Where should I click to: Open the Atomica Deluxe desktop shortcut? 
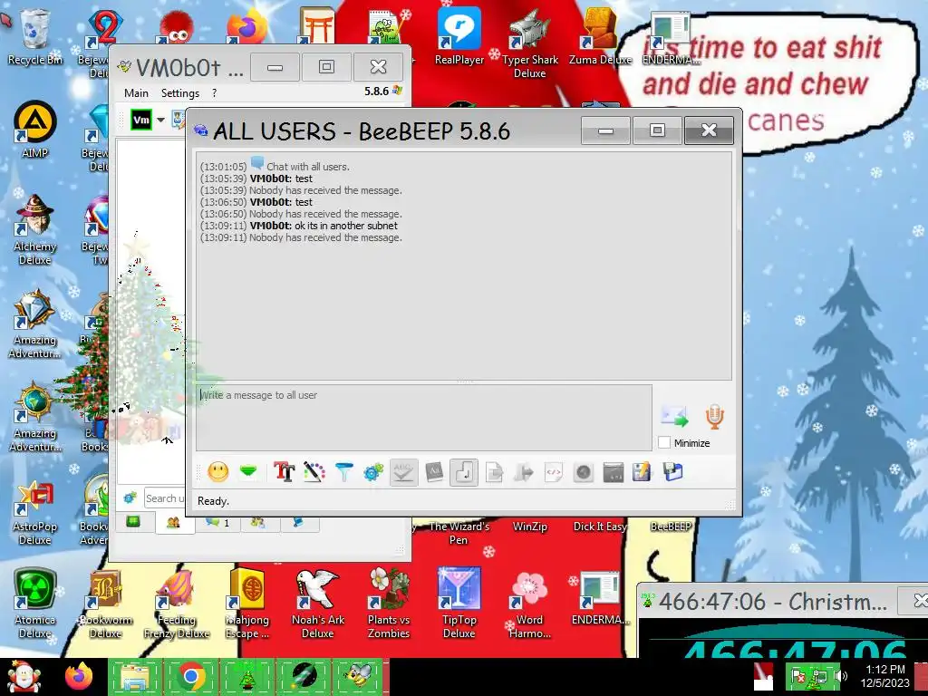coord(34,604)
